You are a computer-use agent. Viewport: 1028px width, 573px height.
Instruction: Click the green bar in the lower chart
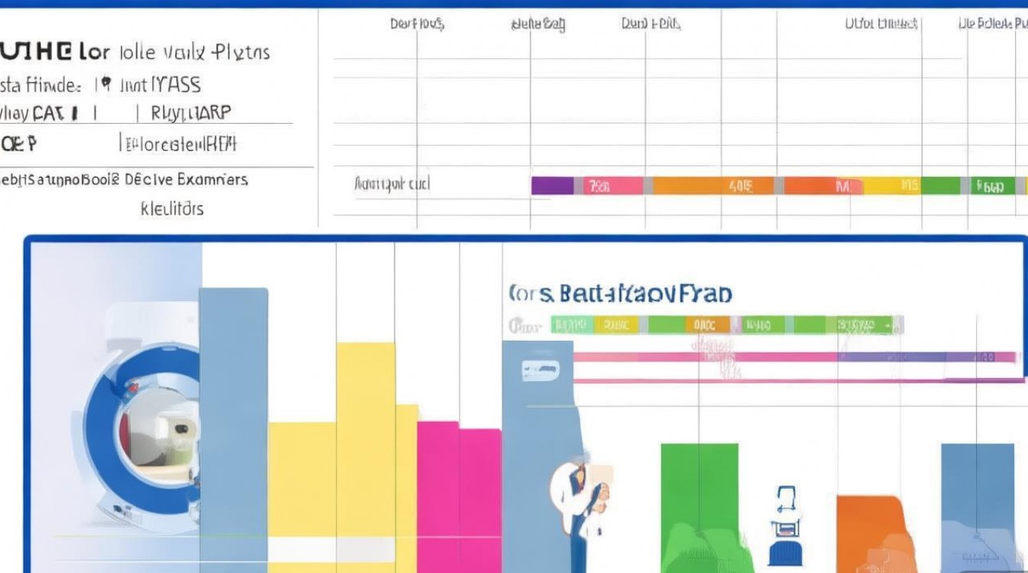tap(699, 504)
